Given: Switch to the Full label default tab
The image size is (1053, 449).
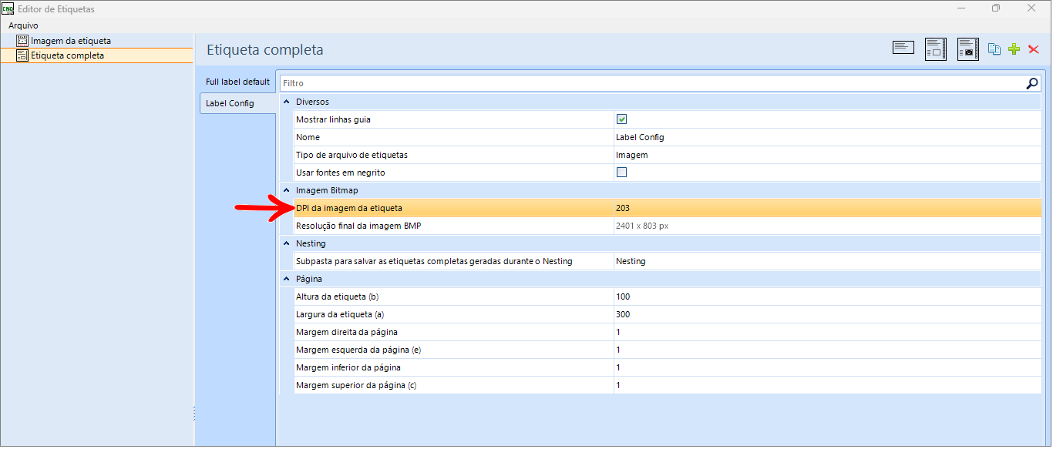Looking at the screenshot, I should (237, 82).
